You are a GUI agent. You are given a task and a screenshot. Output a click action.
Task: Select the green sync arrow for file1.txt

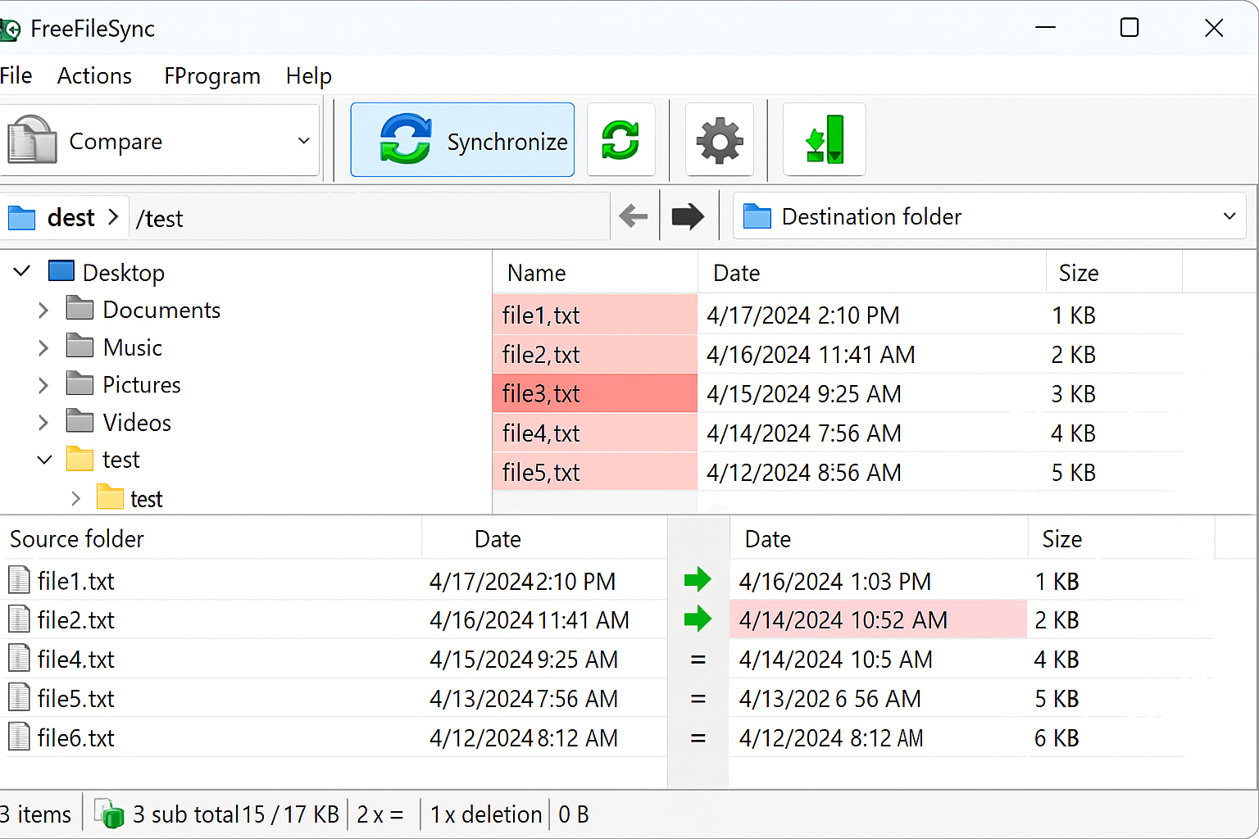[698, 580]
